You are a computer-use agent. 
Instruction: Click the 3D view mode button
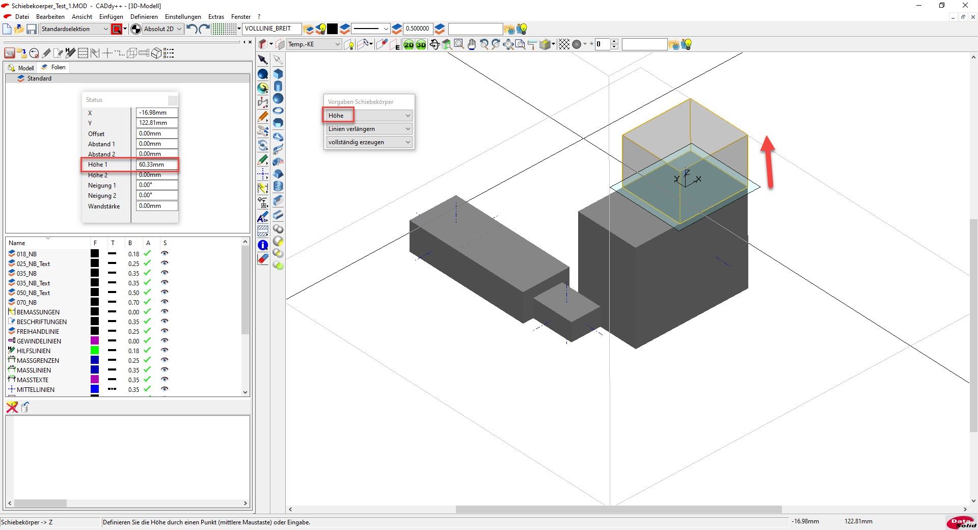(x=421, y=45)
